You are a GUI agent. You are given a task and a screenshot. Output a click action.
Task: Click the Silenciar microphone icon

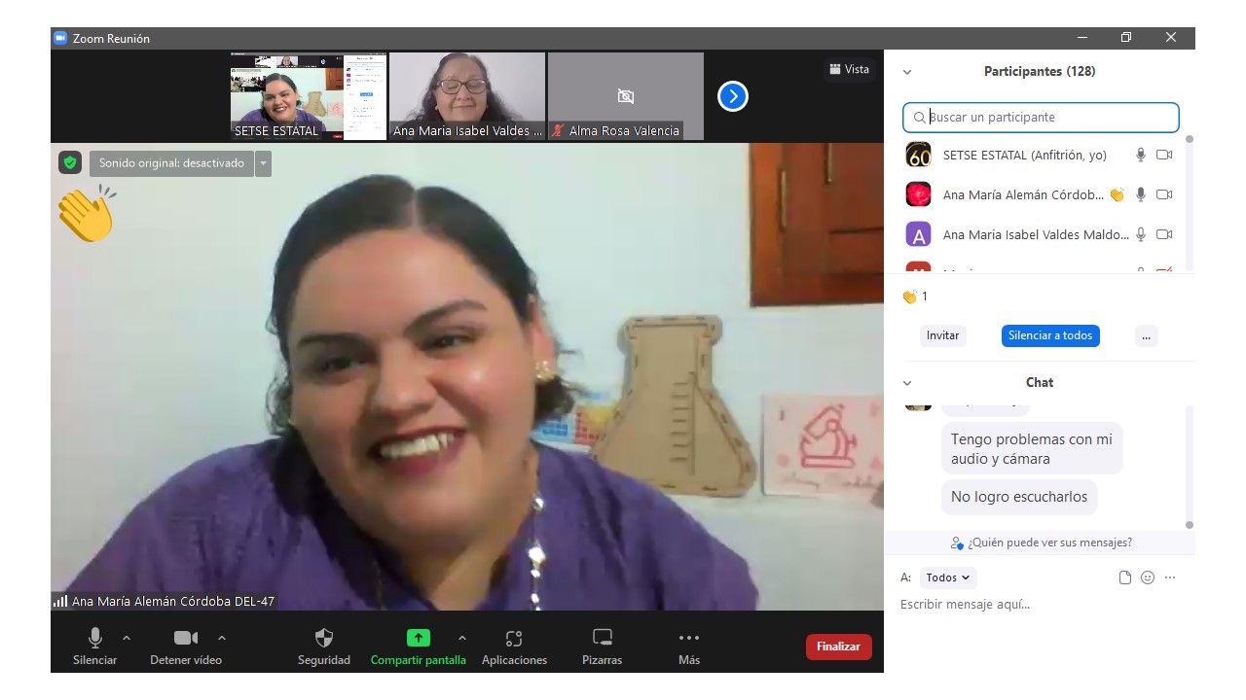[95, 638]
